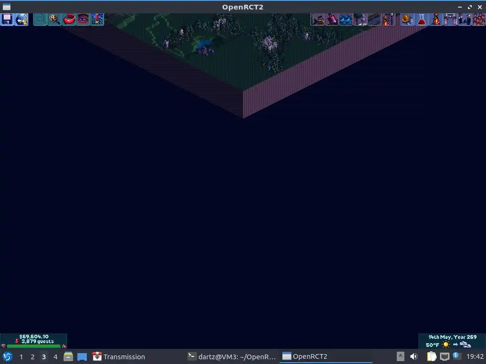This screenshot has width=486, height=364.
Task: Open the park map window
Action: pos(97,19)
